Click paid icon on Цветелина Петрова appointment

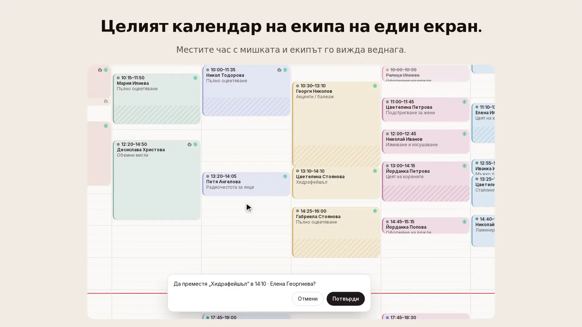pyautogui.click(x=464, y=102)
